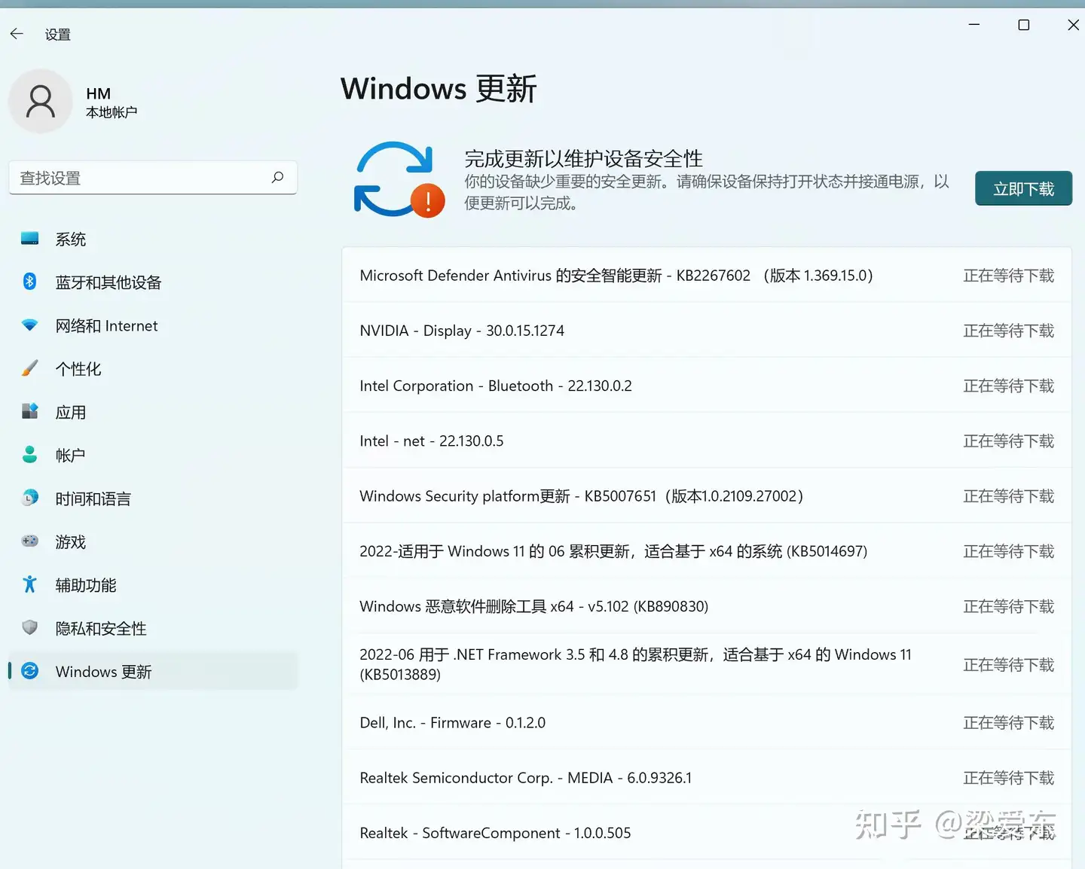Minimize the 设置 window
Viewport: 1085px width, 869px height.
973,25
